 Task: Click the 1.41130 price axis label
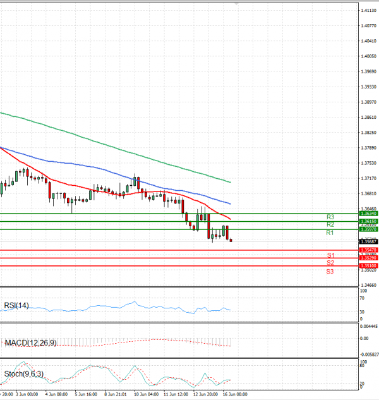coord(368,11)
